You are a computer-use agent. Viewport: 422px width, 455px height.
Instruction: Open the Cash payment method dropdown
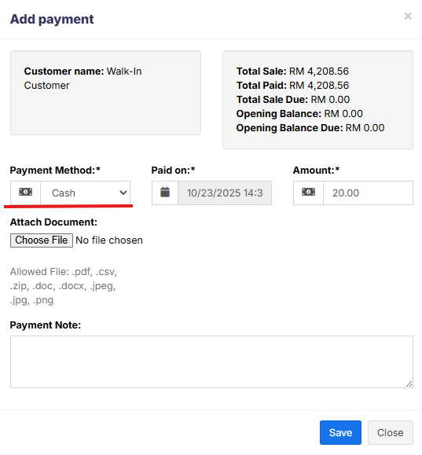(x=86, y=193)
